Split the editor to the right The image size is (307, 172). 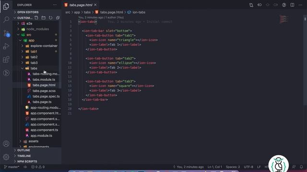292,5
